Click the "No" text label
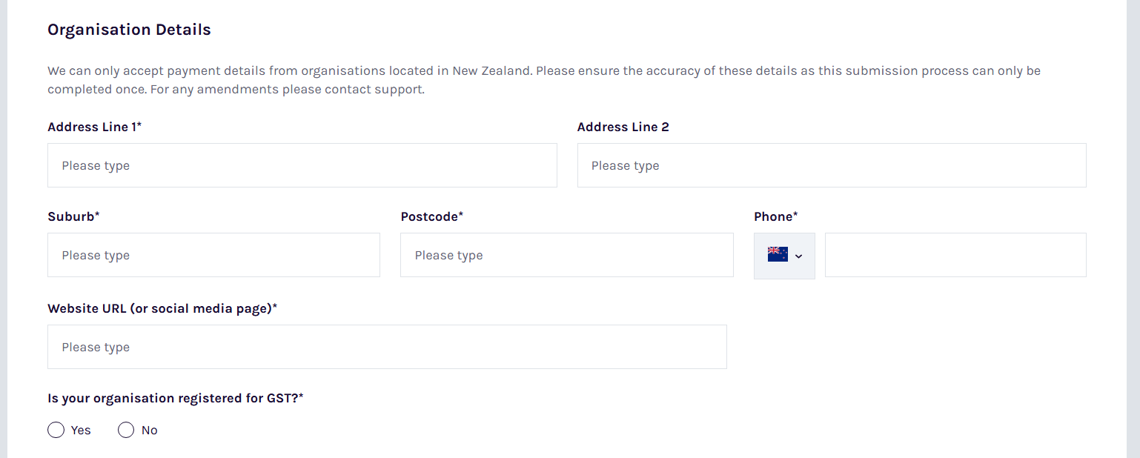 (150, 431)
